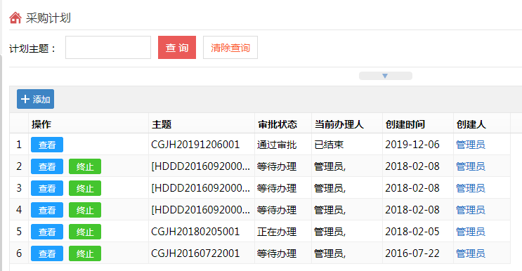
Task: Click the 清除查询 button
Action: tap(230, 48)
